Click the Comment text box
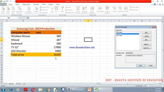Viewport: 164px width, 92px height. pyautogui.click(x=140, y=59)
